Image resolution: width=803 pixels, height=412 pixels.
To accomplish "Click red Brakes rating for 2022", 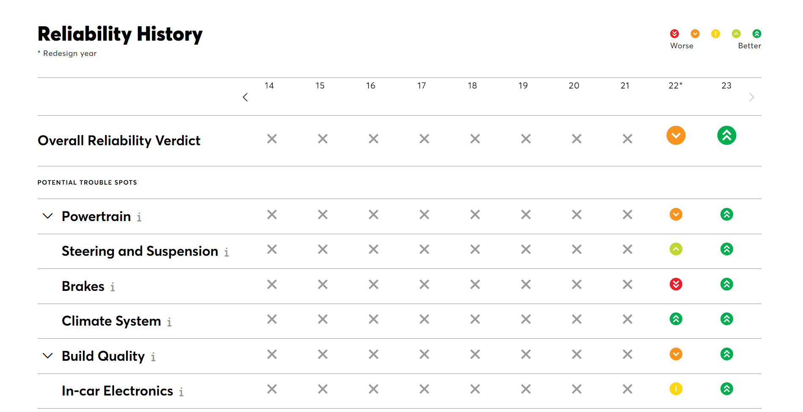I will (676, 284).
